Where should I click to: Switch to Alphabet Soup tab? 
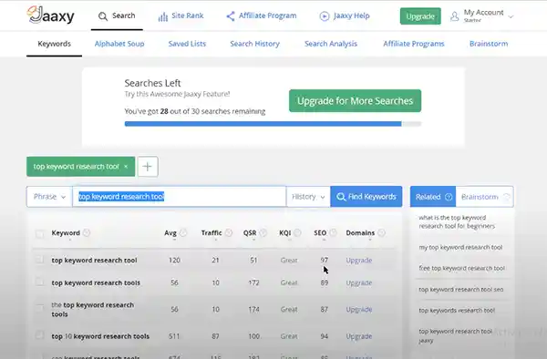[x=119, y=44]
